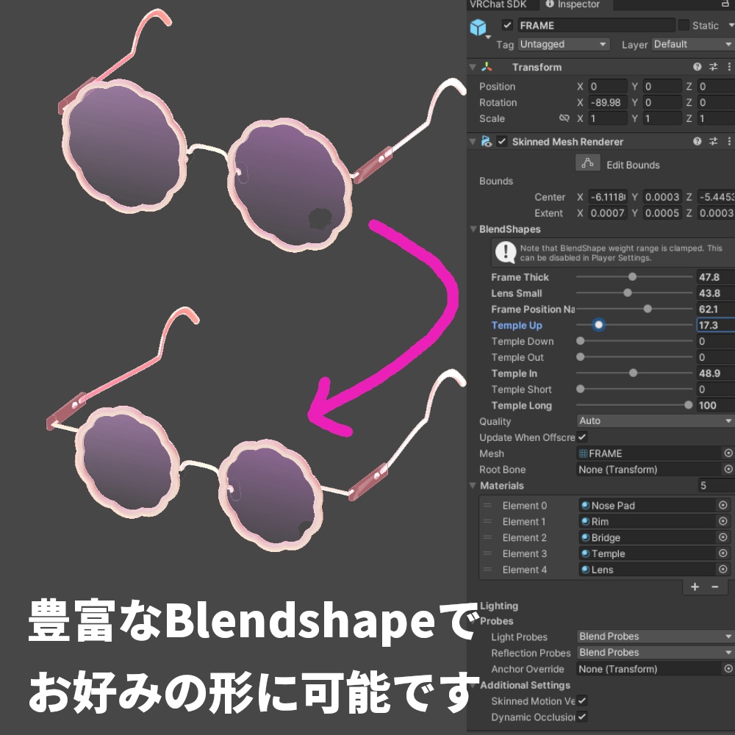
Task: Collapse the Skinned Mesh Renderer foldout
Action: click(473, 141)
